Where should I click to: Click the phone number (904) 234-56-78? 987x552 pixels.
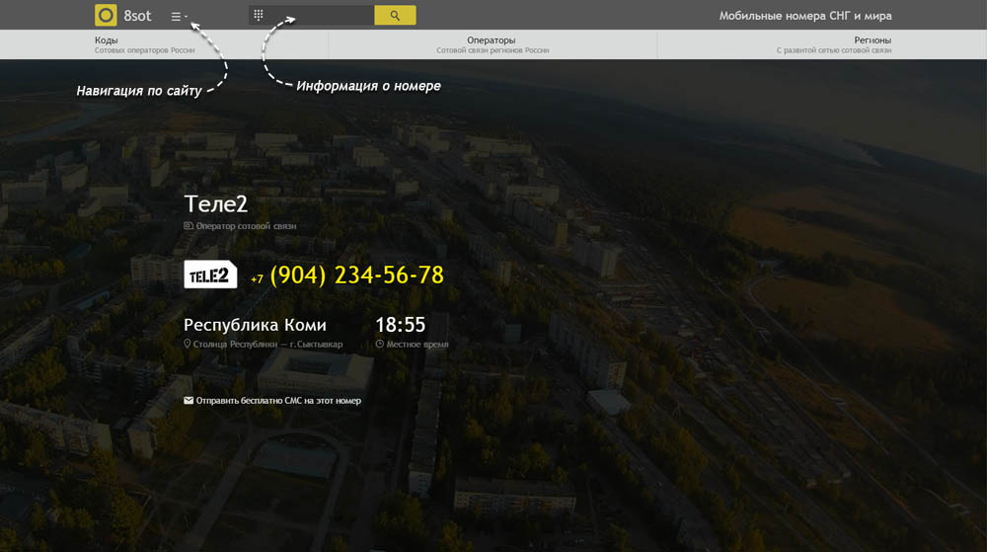pos(357,276)
